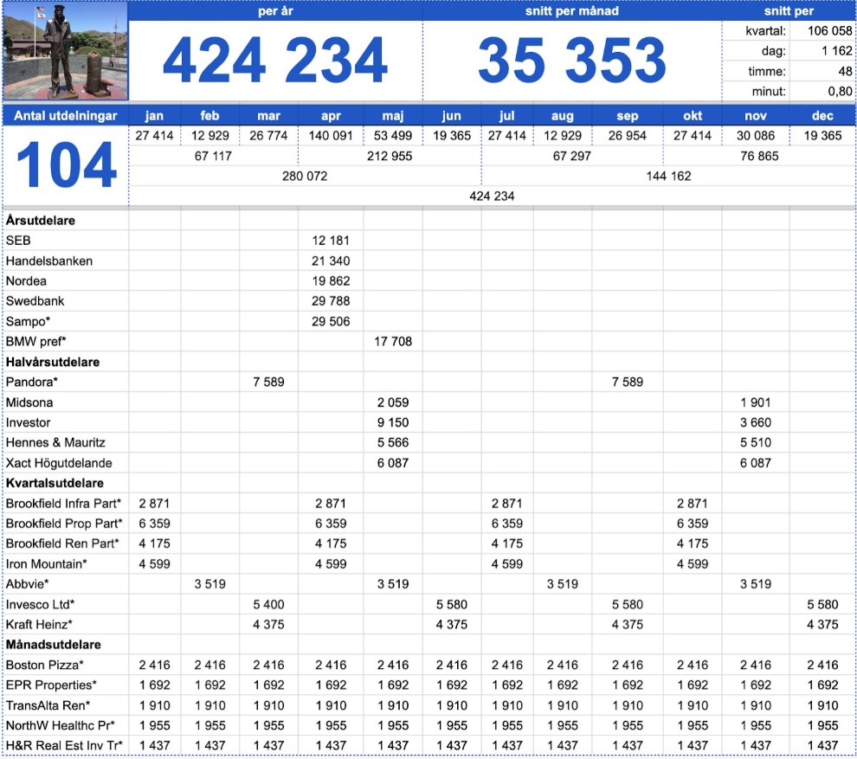
Task: Click the timme value 48
Action: (845, 71)
